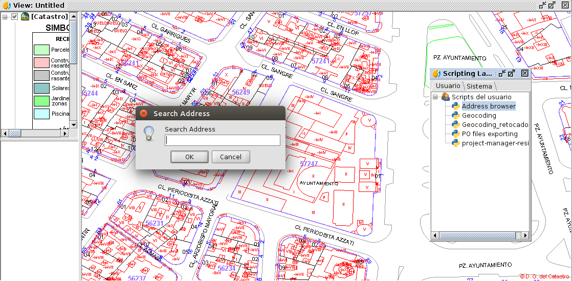The image size is (572, 281).
Task: Toggle visibility checkbox of Catastro layer
Action: (14, 17)
